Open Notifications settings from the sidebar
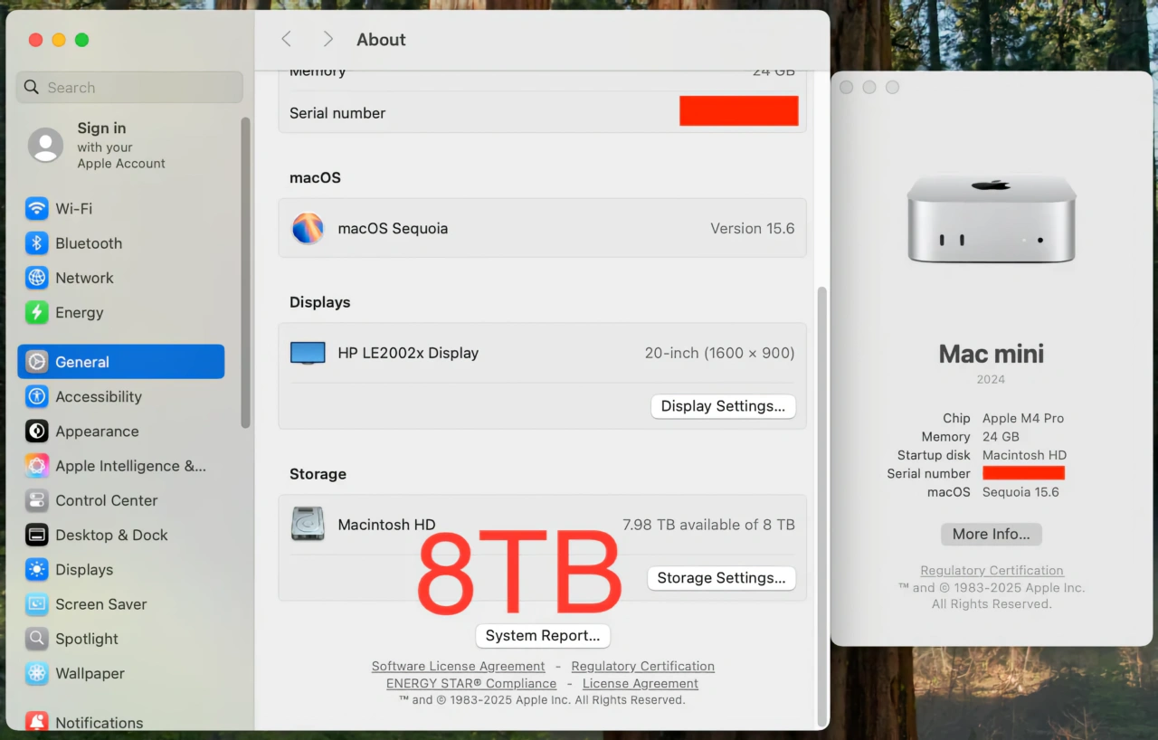Image resolution: width=1158 pixels, height=740 pixels. [100, 719]
